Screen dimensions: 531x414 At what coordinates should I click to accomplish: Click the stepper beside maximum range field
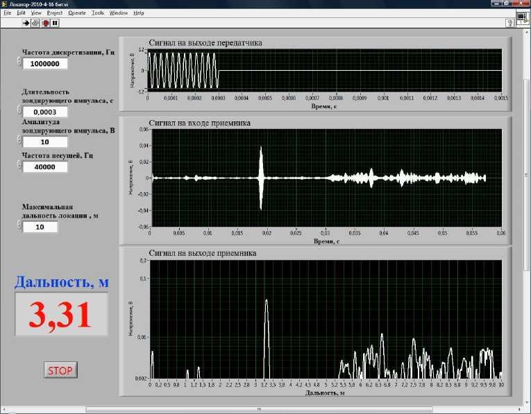(x=19, y=224)
